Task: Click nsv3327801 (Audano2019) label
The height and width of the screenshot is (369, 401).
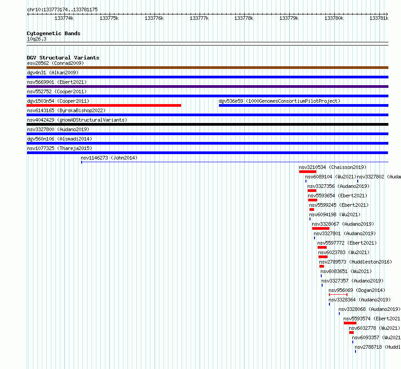Action: coord(345,233)
